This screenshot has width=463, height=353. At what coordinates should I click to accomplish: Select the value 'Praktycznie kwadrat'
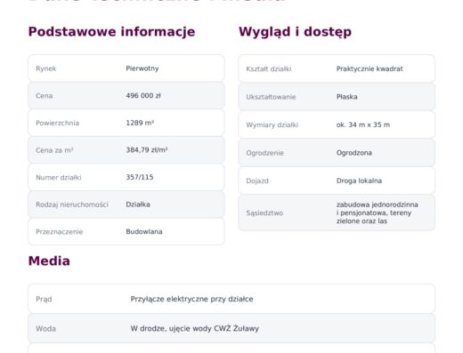click(x=370, y=68)
